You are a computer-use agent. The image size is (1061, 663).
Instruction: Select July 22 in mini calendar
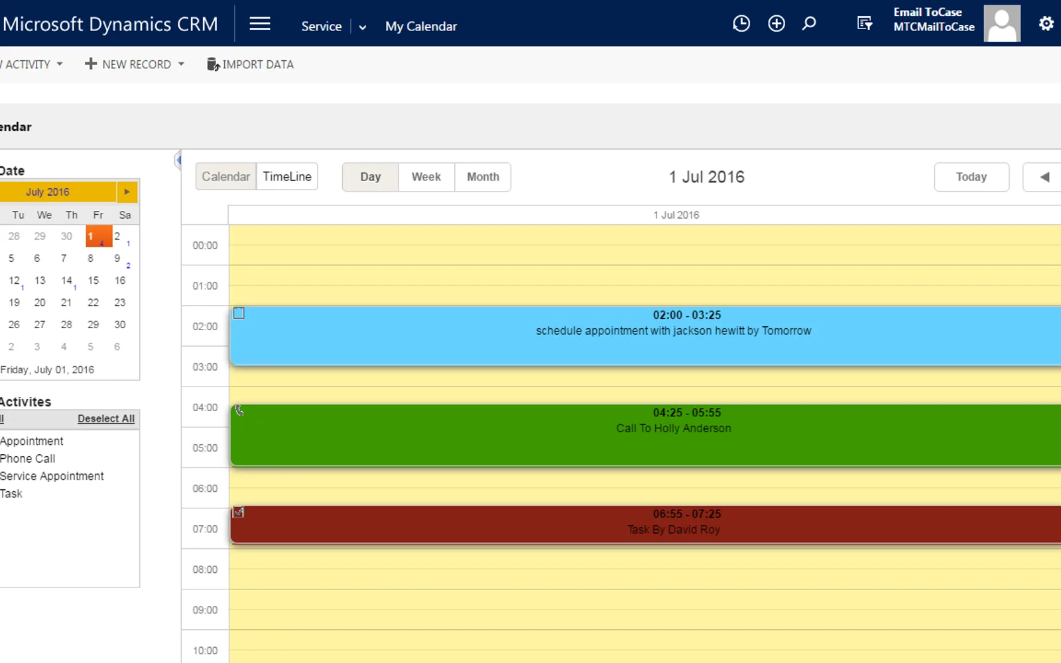(x=94, y=302)
